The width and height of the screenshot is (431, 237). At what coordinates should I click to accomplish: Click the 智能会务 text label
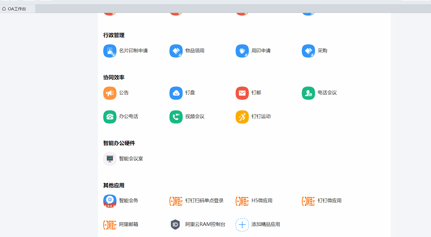129,201
